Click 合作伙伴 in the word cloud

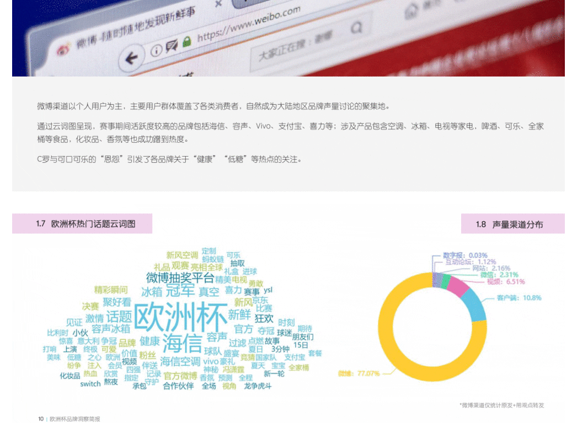(178, 386)
